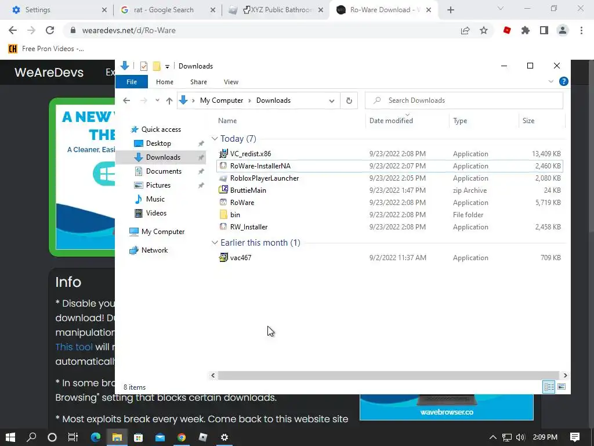Click the Search Downloads field
Image resolution: width=594 pixels, height=446 pixels.
point(464,100)
